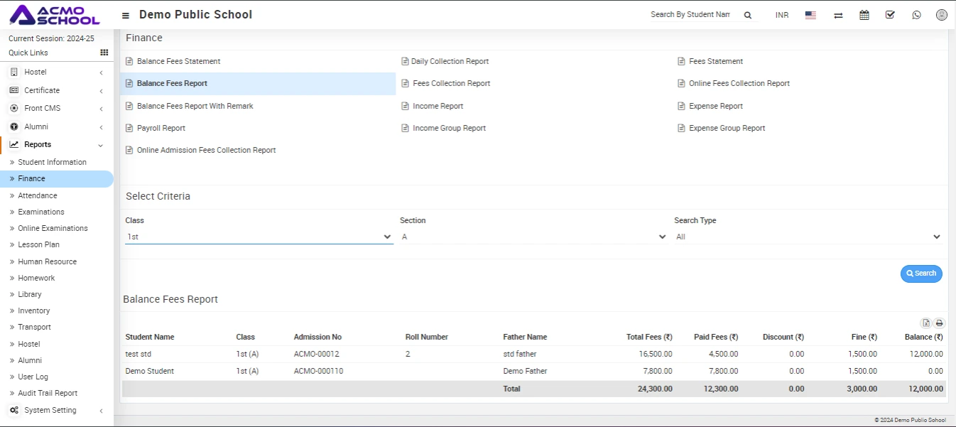Image resolution: width=956 pixels, height=427 pixels.
Task: Click the hamburger menu toggle icon
Action: [x=126, y=15]
